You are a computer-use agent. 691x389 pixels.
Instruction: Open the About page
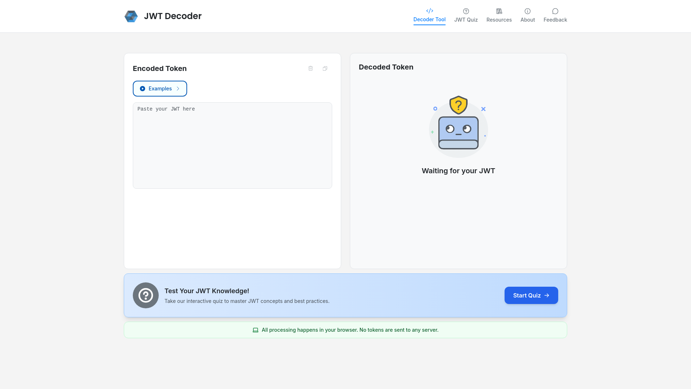pyautogui.click(x=528, y=16)
